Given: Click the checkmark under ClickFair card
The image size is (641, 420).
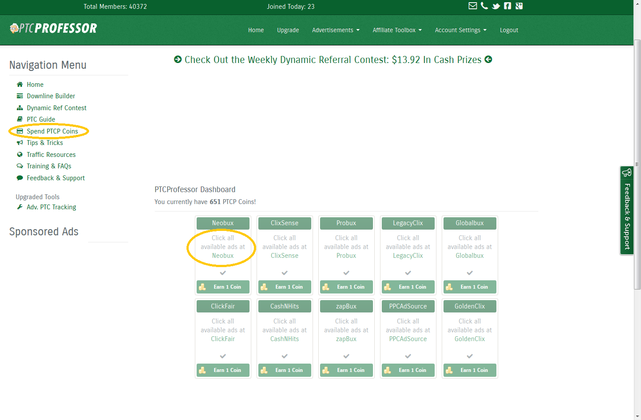Looking at the screenshot, I should point(223,356).
